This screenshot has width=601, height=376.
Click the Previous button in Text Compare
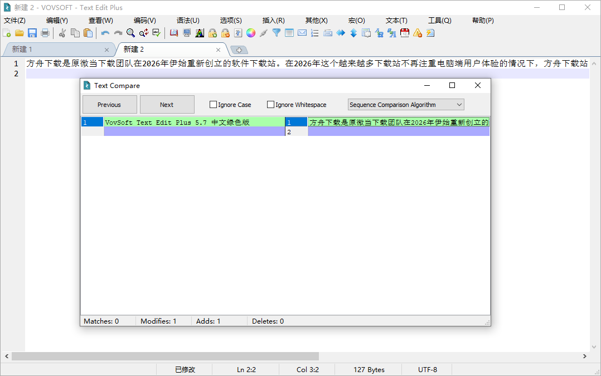pos(109,104)
